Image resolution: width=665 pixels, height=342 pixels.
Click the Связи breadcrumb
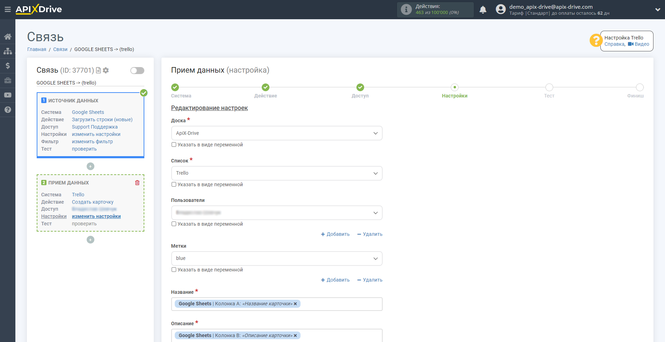(x=60, y=49)
